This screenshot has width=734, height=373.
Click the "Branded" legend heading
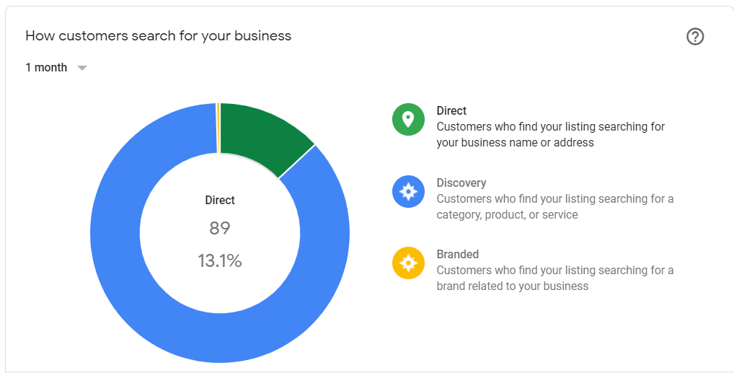coord(457,255)
